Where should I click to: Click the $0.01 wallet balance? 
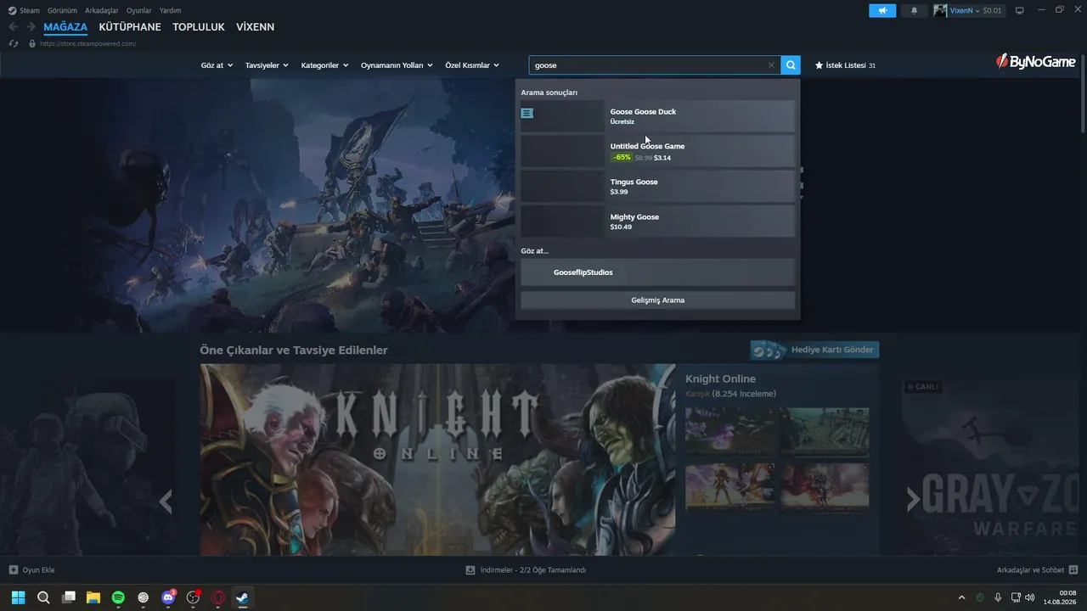(993, 11)
